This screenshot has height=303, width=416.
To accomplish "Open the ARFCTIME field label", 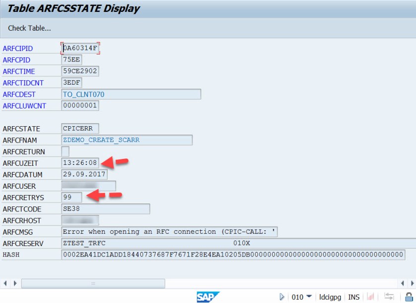I will (x=19, y=71).
